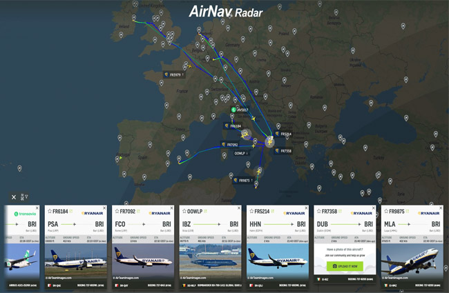449x293 pixels.
Task: Click the AirNav Radar logo
Action: pyautogui.click(x=226, y=12)
